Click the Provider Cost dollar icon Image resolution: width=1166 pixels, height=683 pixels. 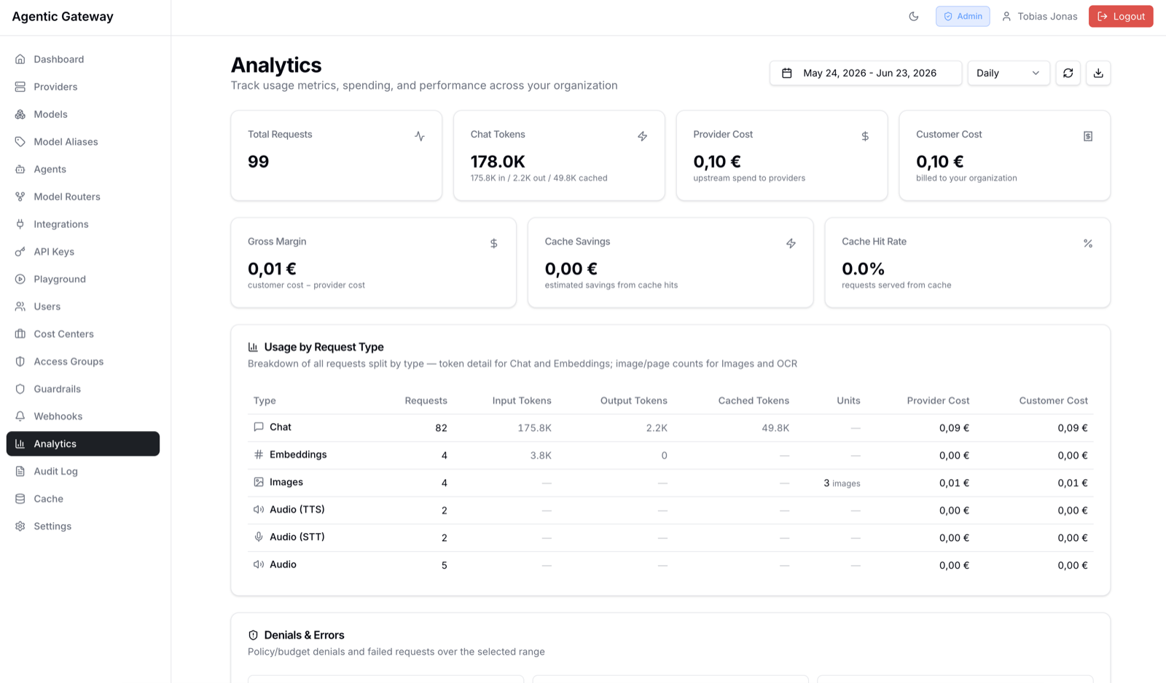pos(865,136)
